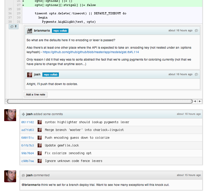Screen dimensions: 205x193
Task: Click the reply bubble icon on brianmario's comment
Action: coord(196,31)
